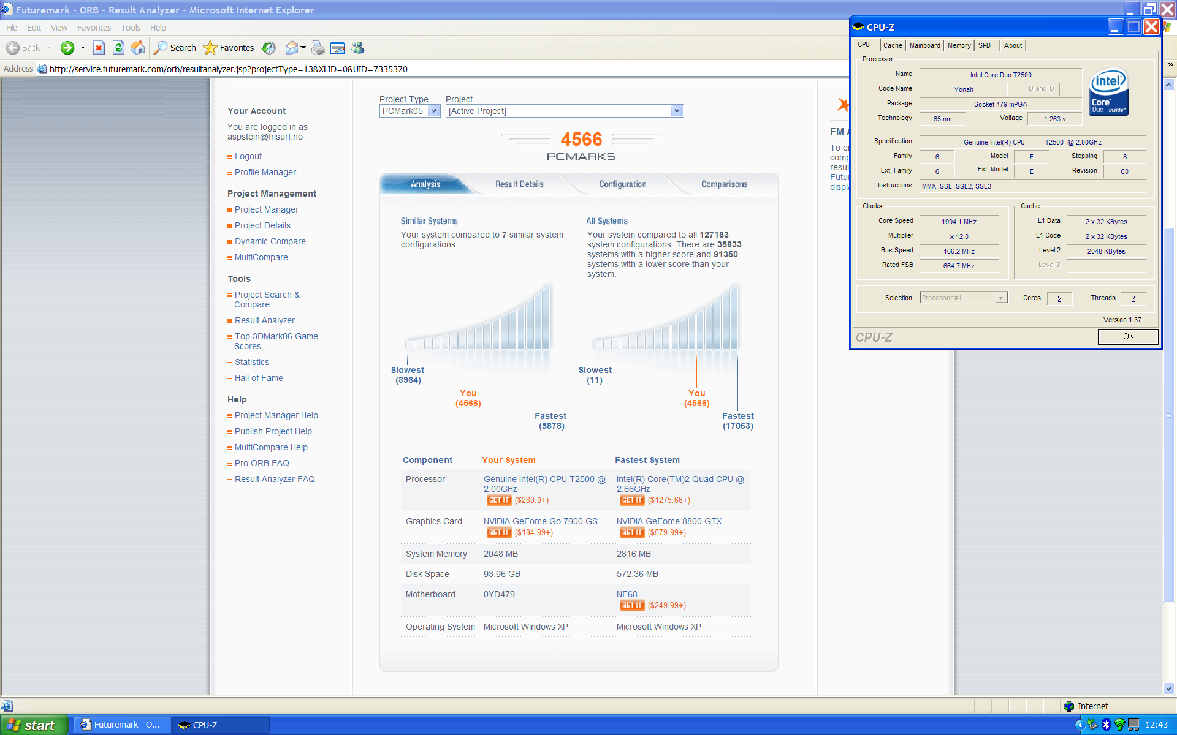Click the page scrollbar up arrow

1169,85
